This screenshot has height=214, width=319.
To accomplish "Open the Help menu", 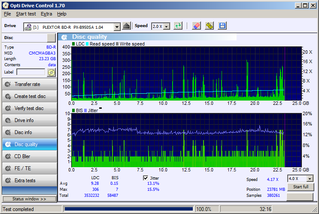I will tap(62, 14).
